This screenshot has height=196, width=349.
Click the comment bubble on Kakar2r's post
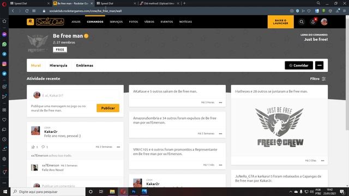tap(43, 147)
